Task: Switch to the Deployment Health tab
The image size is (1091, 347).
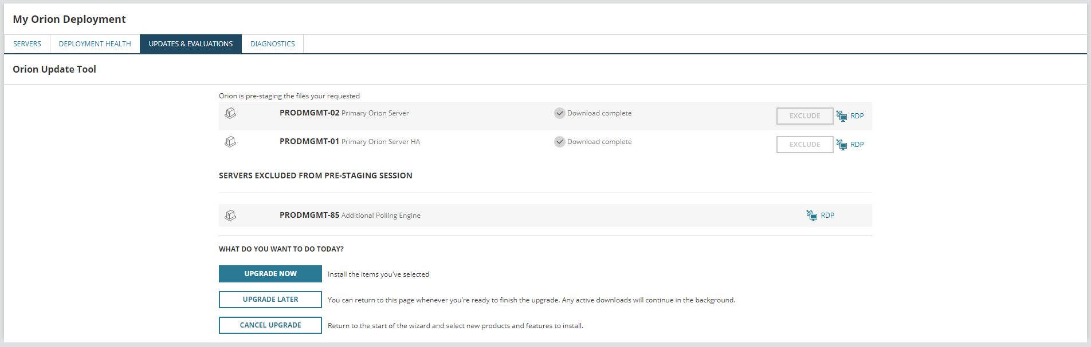Action: (95, 44)
